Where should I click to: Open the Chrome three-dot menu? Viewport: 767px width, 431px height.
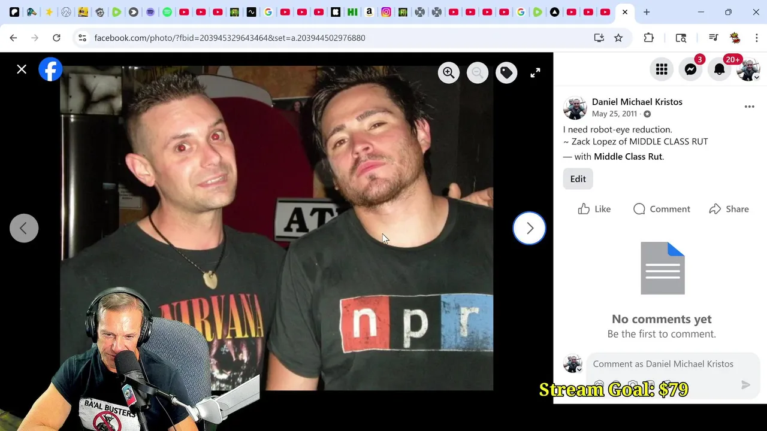coord(756,38)
